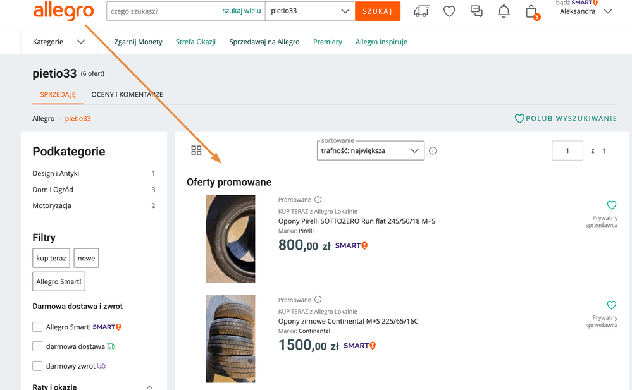Open Strefa Okazji menu item
The image size is (632, 390).
tap(195, 42)
